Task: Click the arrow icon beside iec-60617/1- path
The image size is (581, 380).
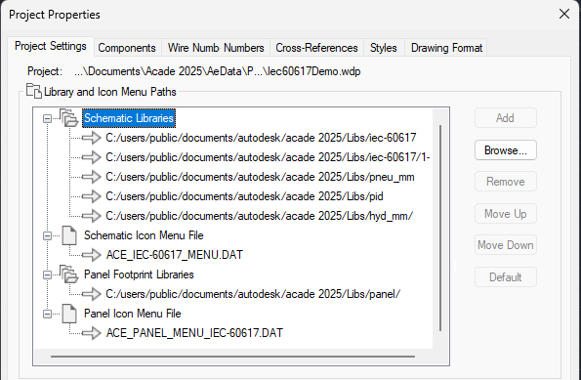Action: pos(91,157)
